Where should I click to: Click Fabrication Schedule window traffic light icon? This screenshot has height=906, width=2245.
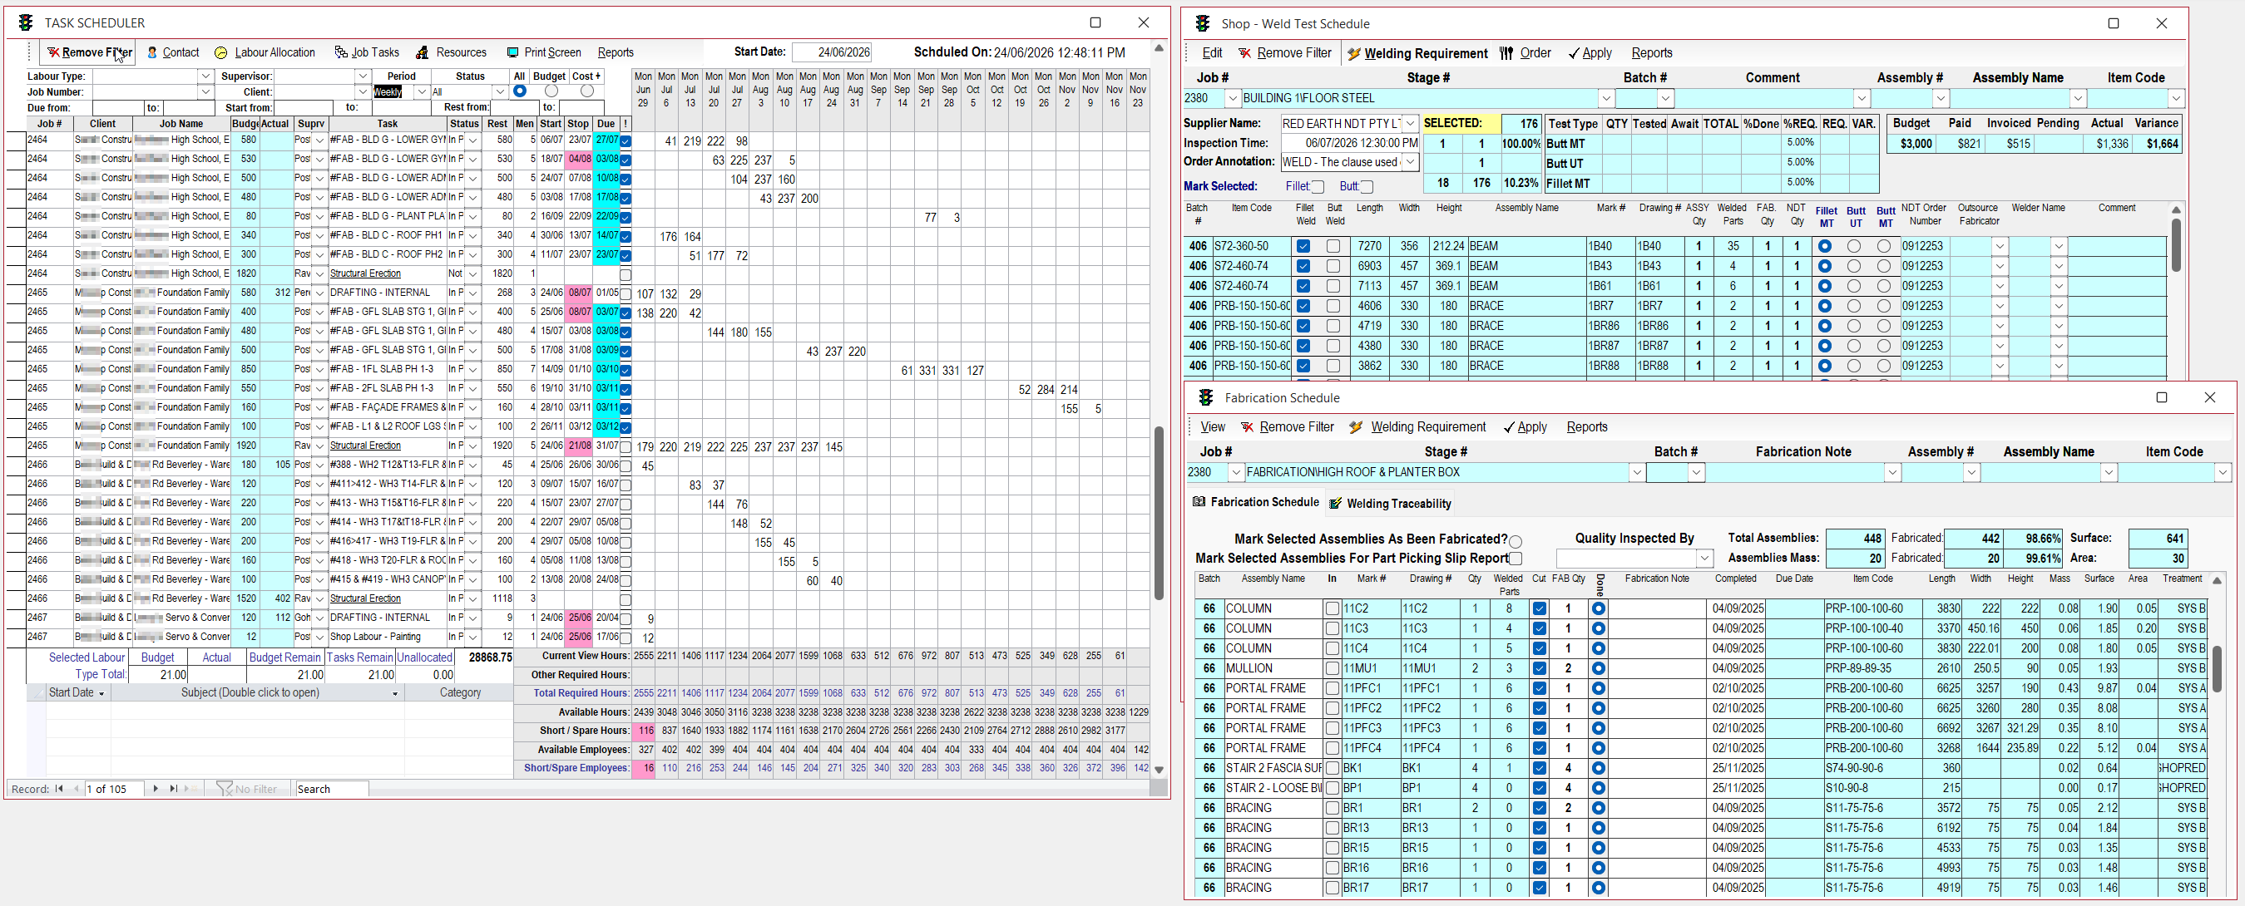click(x=1206, y=397)
